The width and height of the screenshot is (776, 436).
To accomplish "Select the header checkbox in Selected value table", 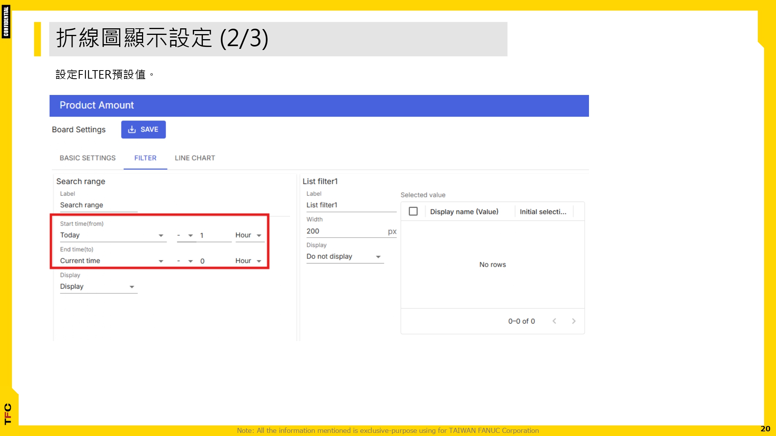I will click(413, 211).
